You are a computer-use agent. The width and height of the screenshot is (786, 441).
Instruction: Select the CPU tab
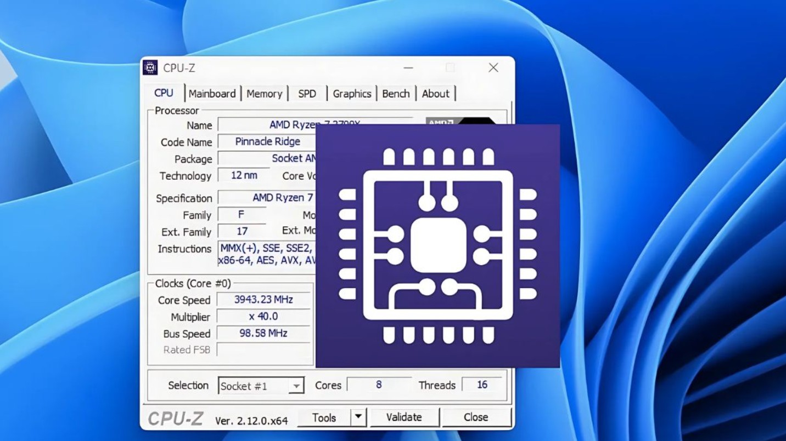click(164, 93)
